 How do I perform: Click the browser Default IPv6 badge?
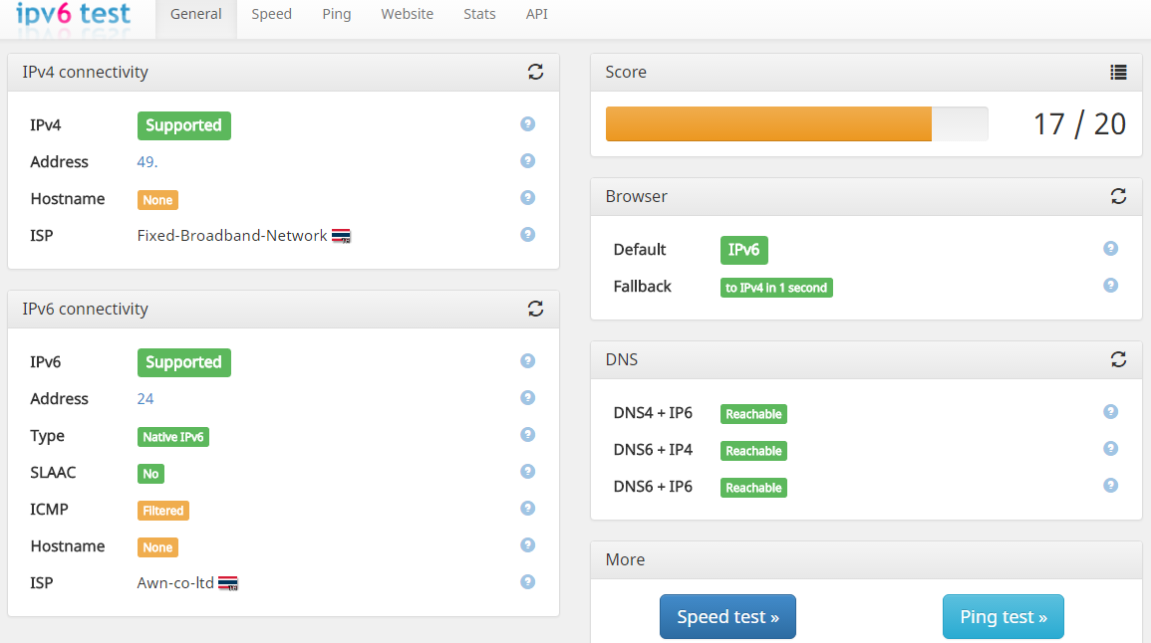[x=744, y=250]
